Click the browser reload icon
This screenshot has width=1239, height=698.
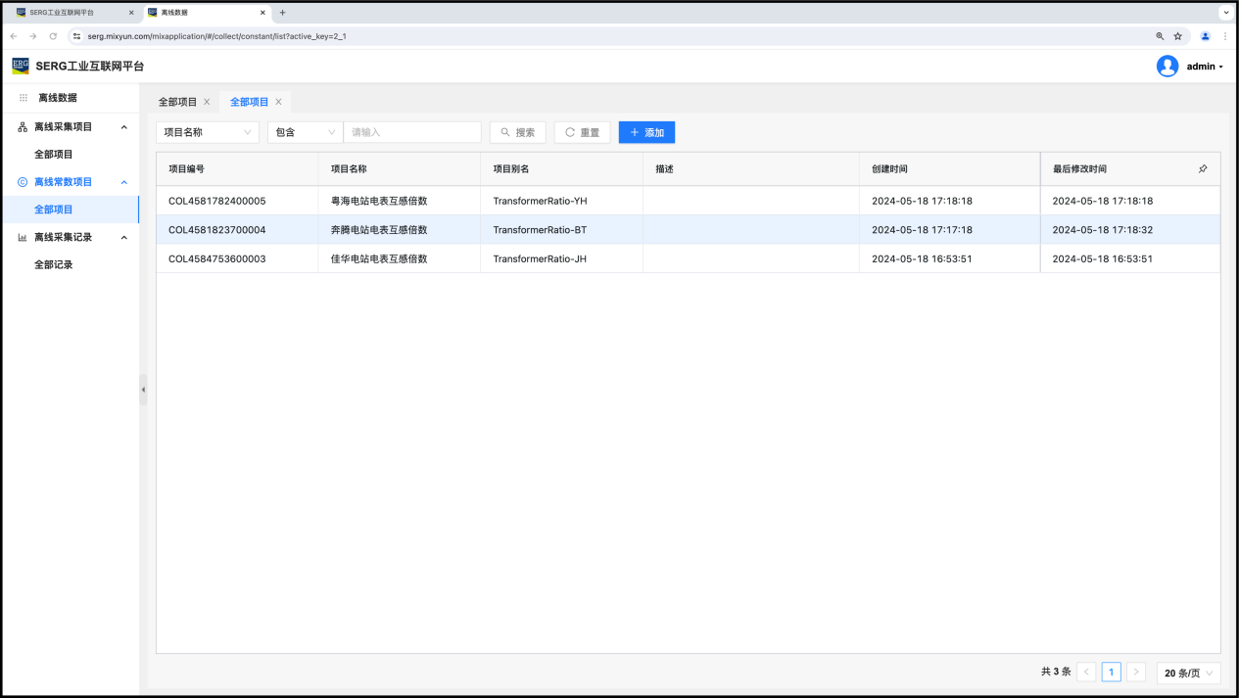click(53, 36)
